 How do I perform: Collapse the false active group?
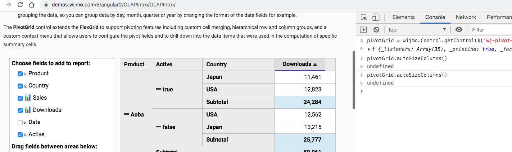[x=159, y=127]
